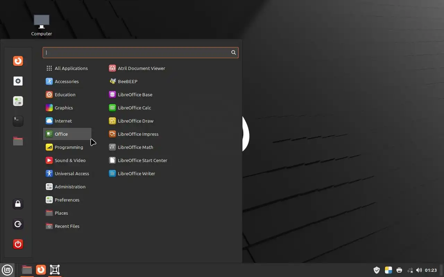Open Files from the taskbar
This screenshot has height=277, width=444.
click(27, 270)
